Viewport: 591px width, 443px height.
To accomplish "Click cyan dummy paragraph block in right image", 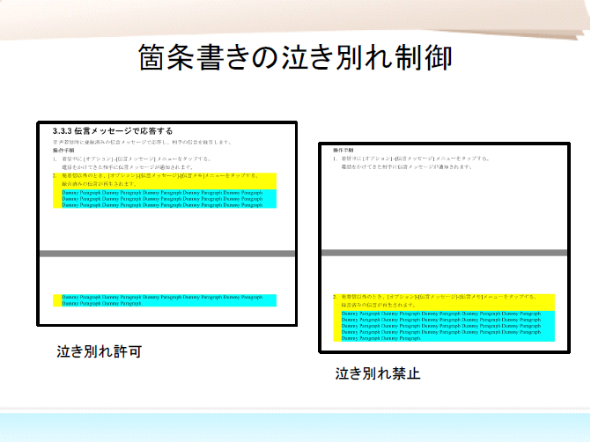I will tap(445, 325).
